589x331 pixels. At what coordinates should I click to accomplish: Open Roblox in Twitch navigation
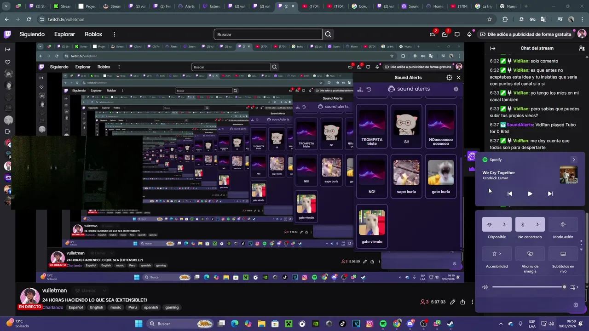pos(93,34)
